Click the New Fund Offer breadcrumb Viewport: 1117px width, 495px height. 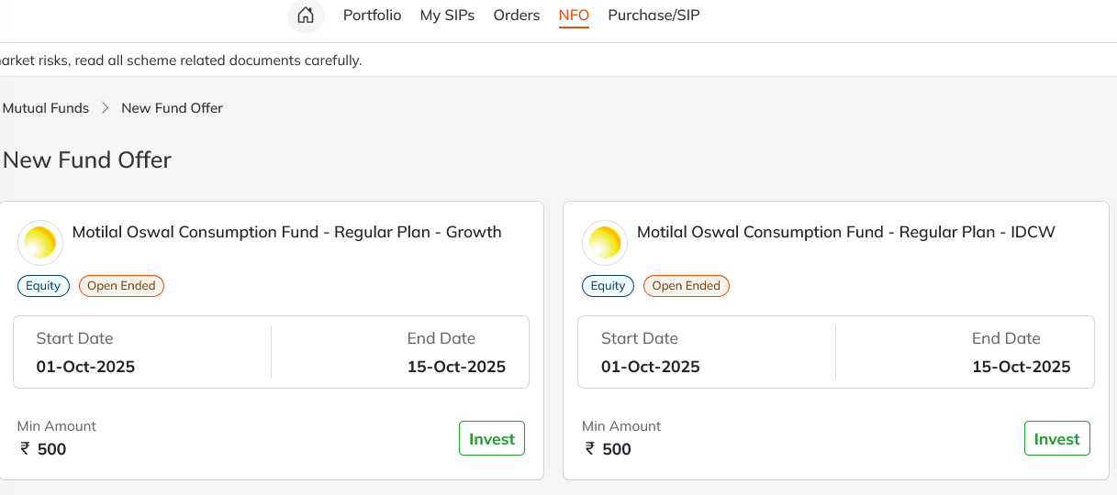pos(172,108)
